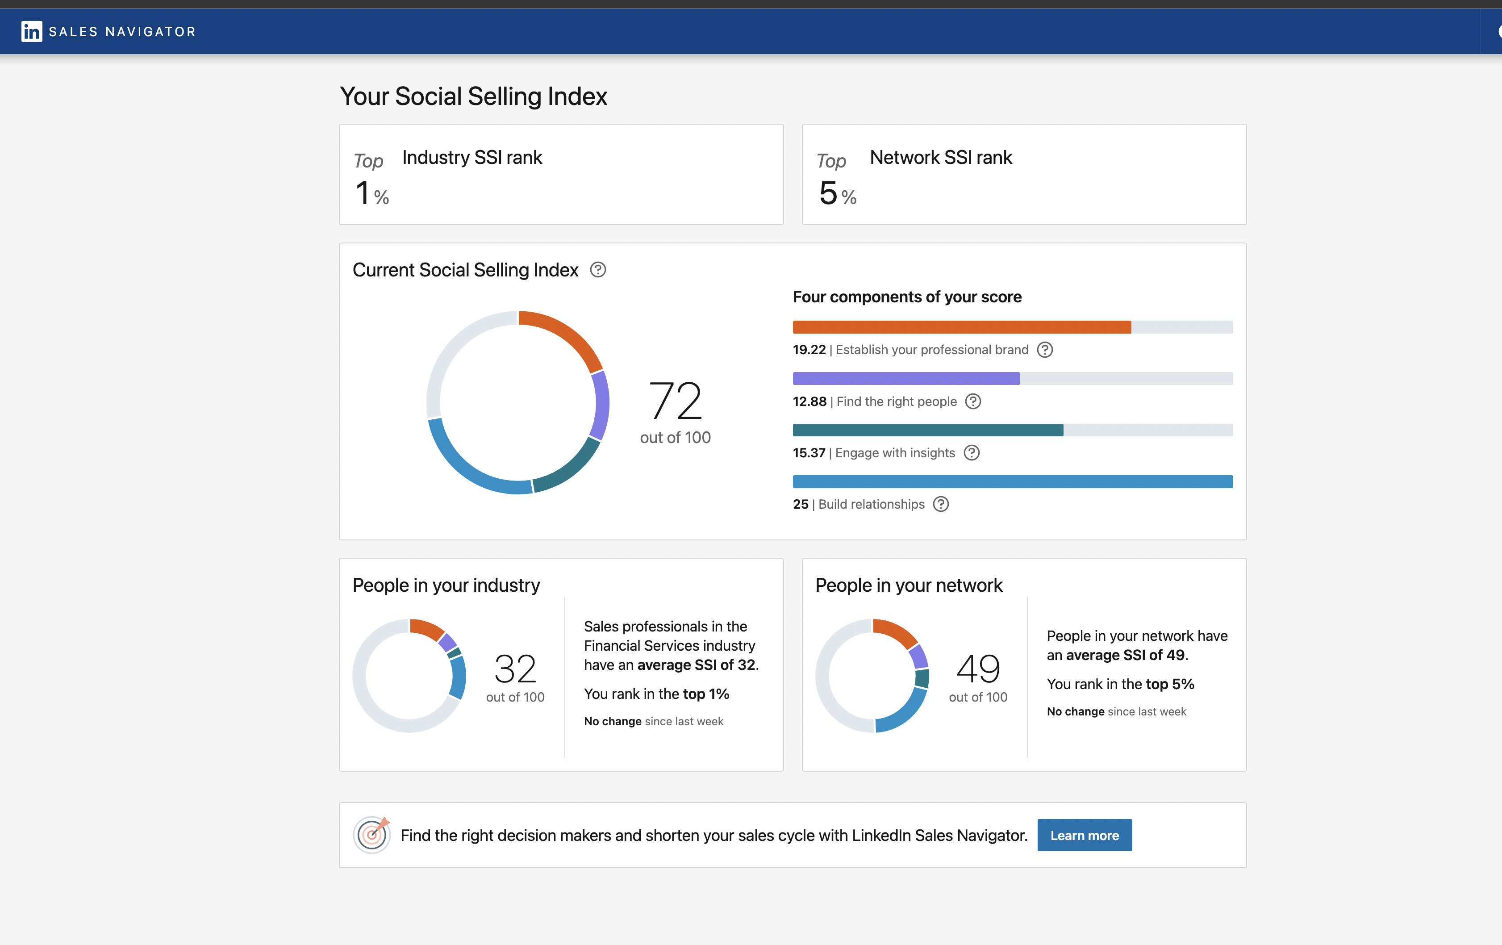Click the Four components of your score heading
Screen dimensions: 1502x945
[x=907, y=296]
